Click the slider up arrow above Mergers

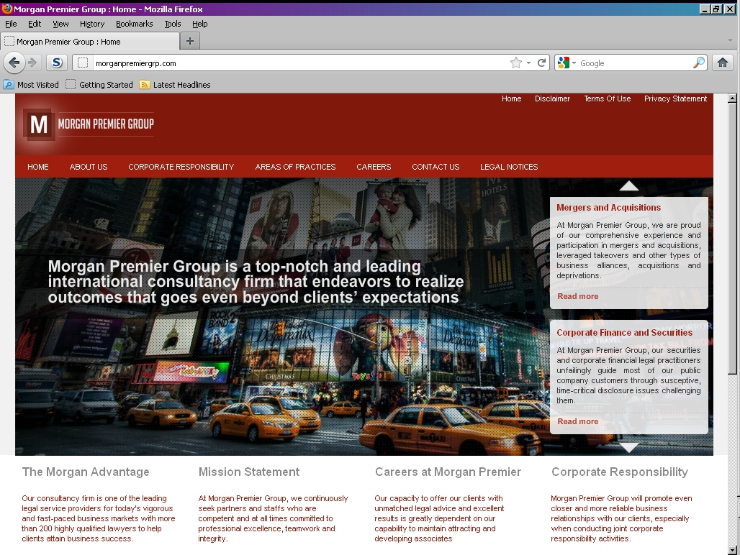coord(628,186)
